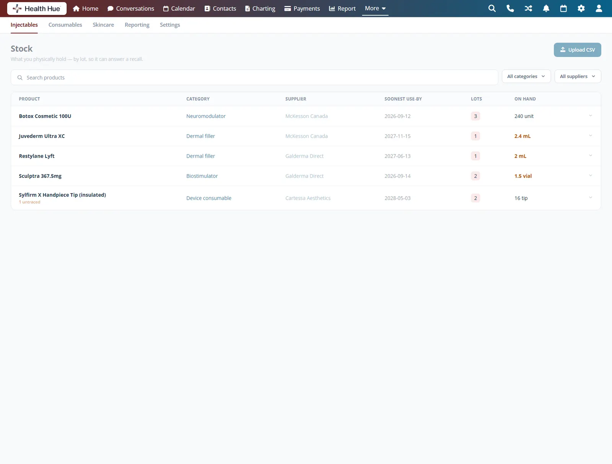
Task: Click Sylfirm X Handpiece Tip (insulated) name
Action: [x=62, y=195]
